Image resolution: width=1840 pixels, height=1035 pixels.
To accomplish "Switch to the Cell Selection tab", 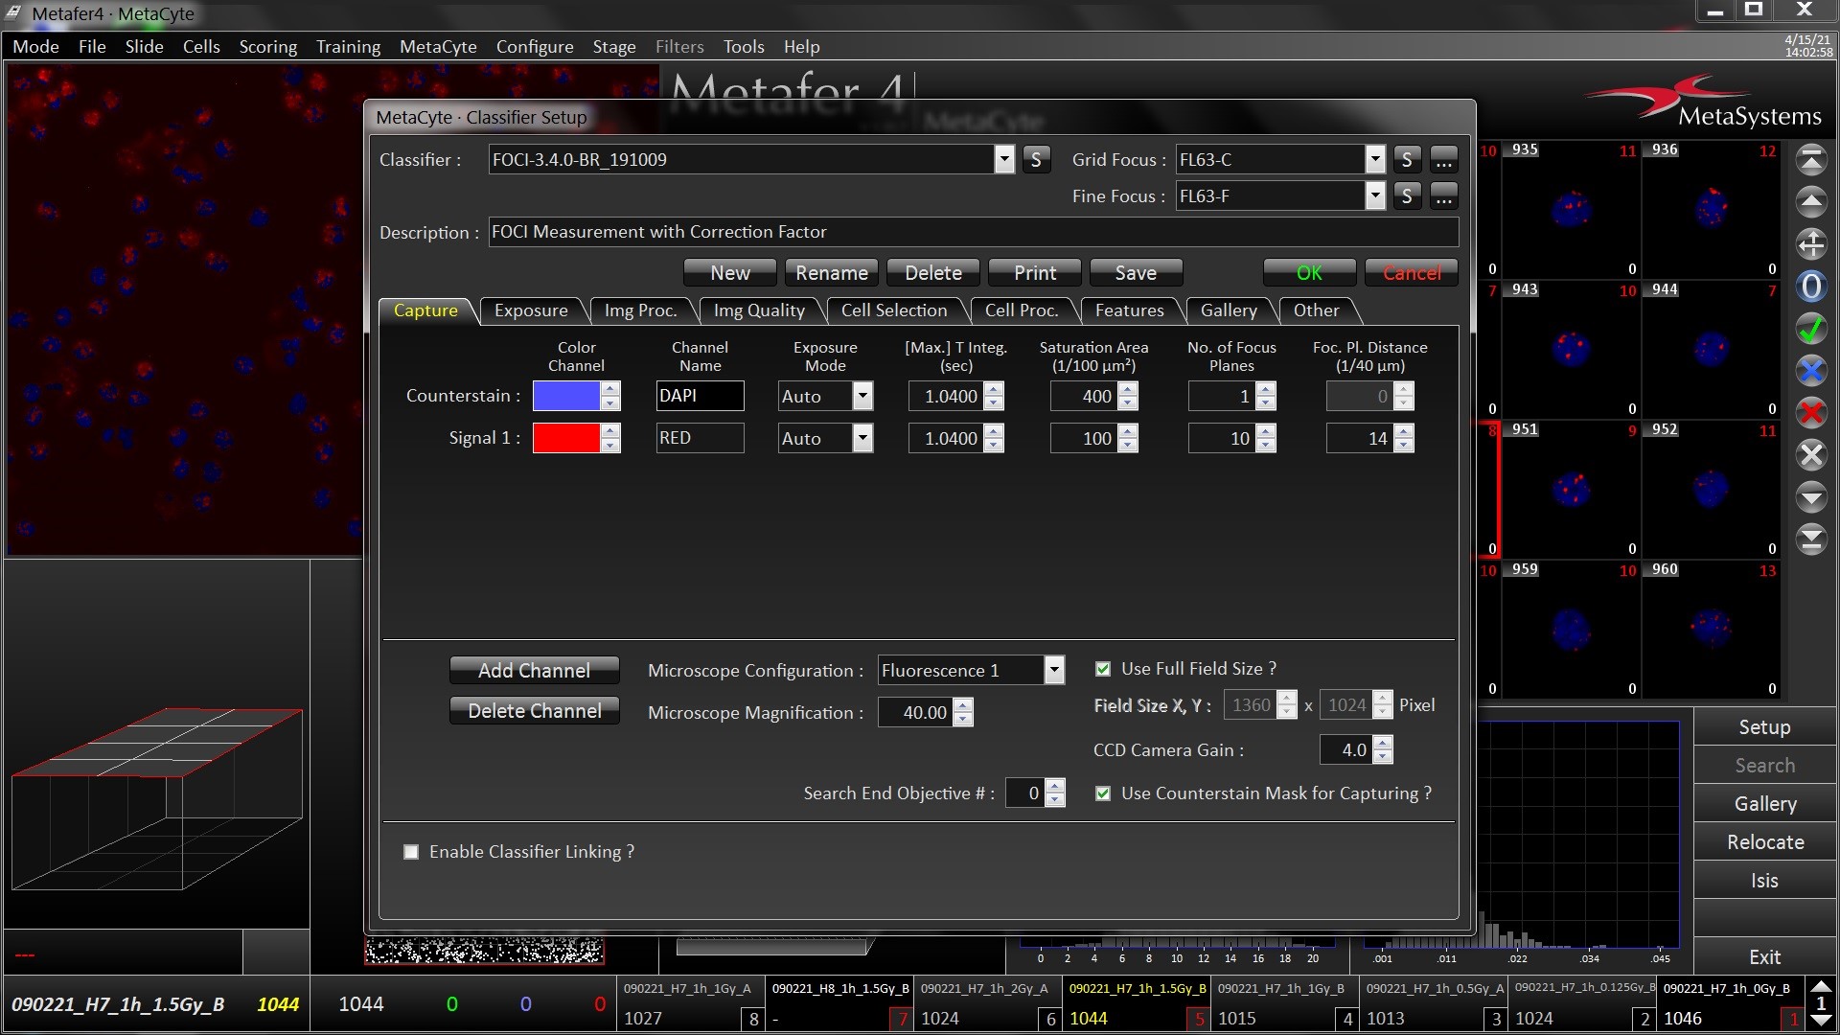I will (893, 310).
